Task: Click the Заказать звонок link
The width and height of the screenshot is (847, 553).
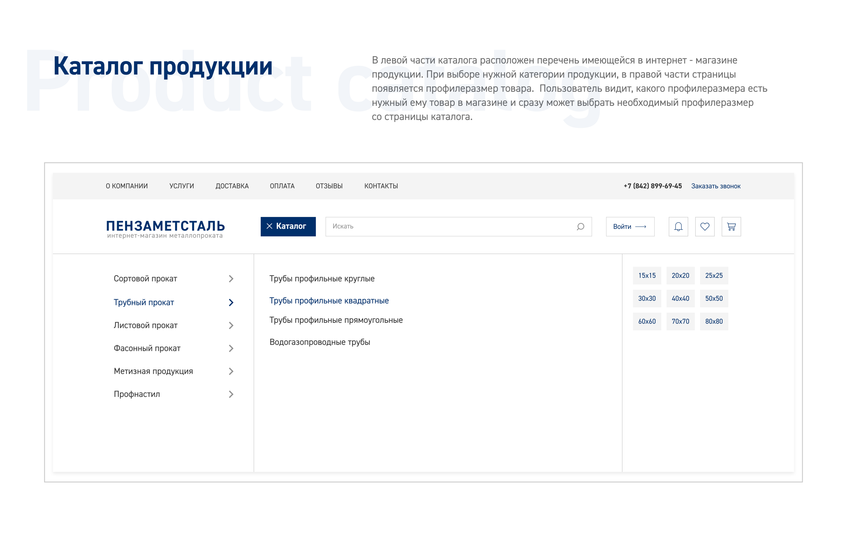Action: [715, 186]
